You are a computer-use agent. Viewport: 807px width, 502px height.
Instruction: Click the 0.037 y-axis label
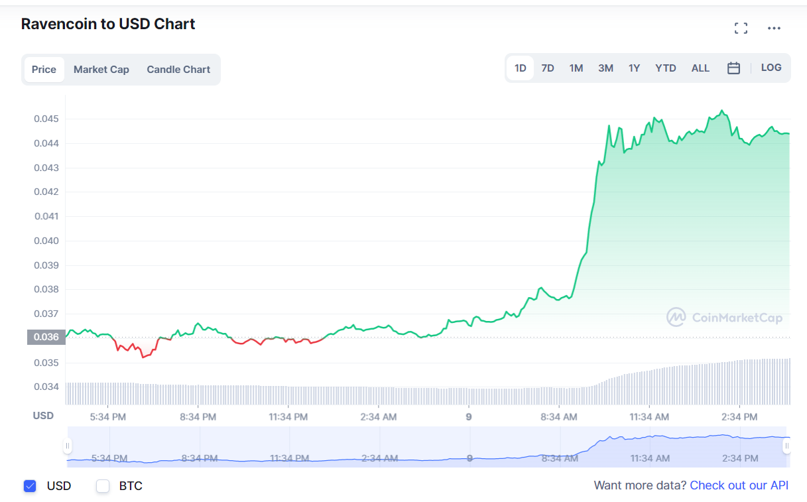point(46,314)
